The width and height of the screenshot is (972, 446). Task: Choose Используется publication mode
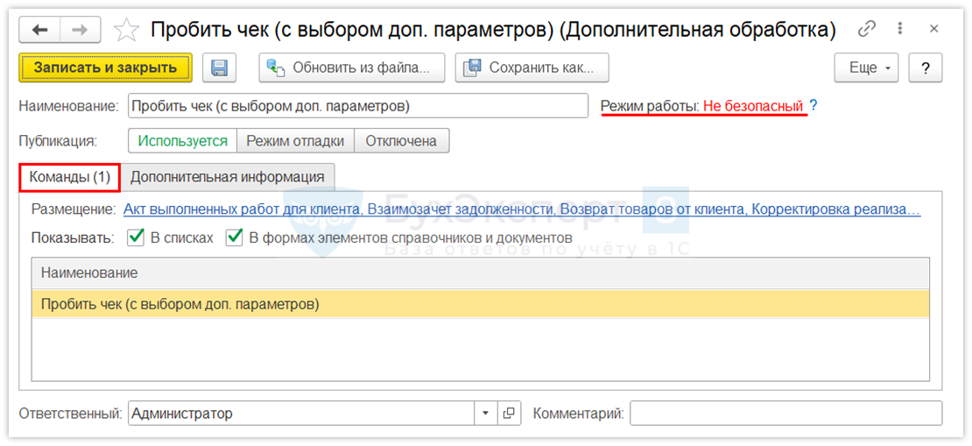[x=182, y=141]
